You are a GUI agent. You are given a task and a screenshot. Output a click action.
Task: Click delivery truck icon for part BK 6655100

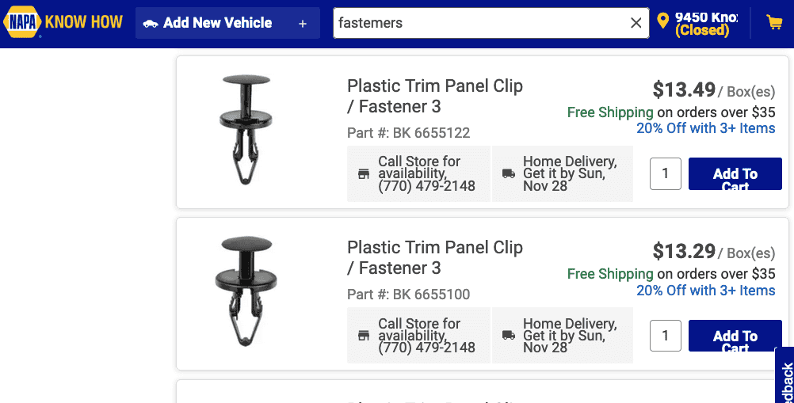[x=509, y=335]
